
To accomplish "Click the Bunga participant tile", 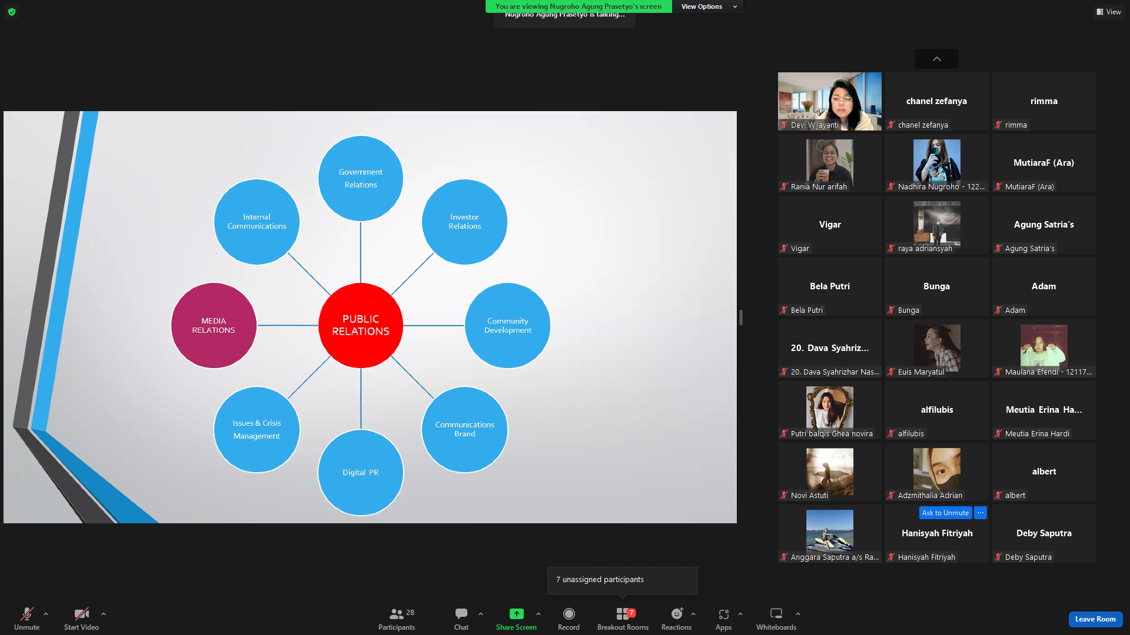I will coord(937,286).
